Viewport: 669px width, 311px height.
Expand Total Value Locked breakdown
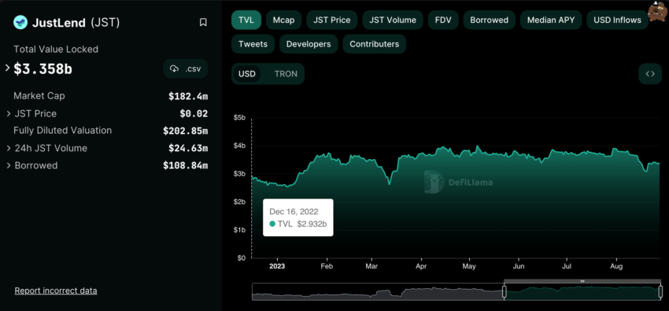[x=7, y=68]
